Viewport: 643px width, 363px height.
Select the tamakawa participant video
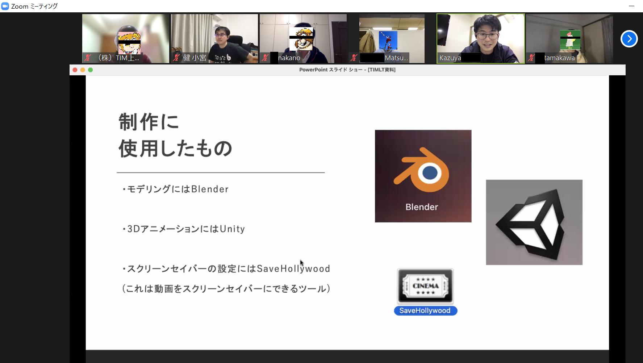coord(569,39)
